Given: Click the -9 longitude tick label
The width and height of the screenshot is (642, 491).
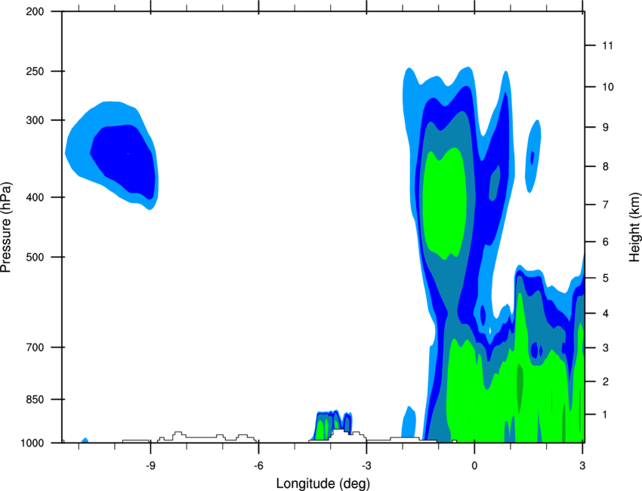Looking at the screenshot, I should [150, 465].
